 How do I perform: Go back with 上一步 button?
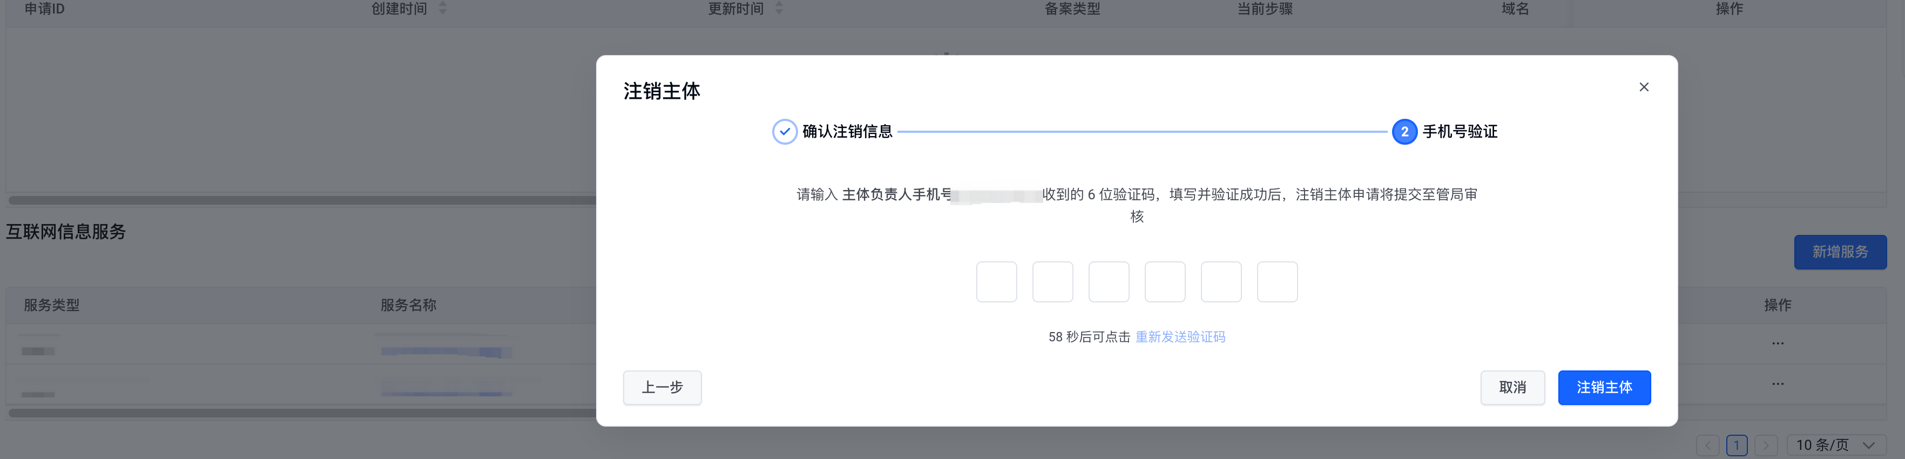pyautogui.click(x=662, y=387)
